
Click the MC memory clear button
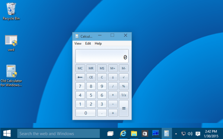coord(80,68)
